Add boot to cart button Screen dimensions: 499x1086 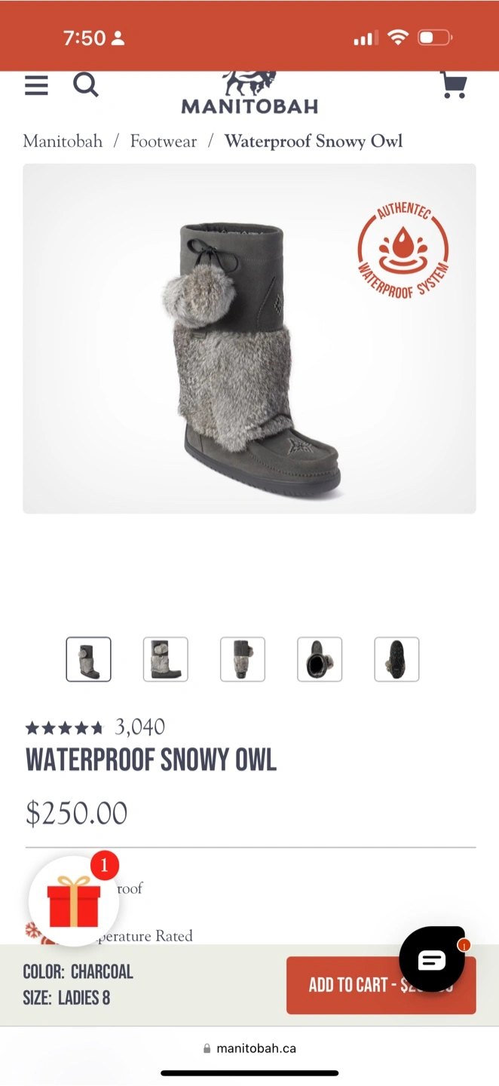[x=381, y=985]
